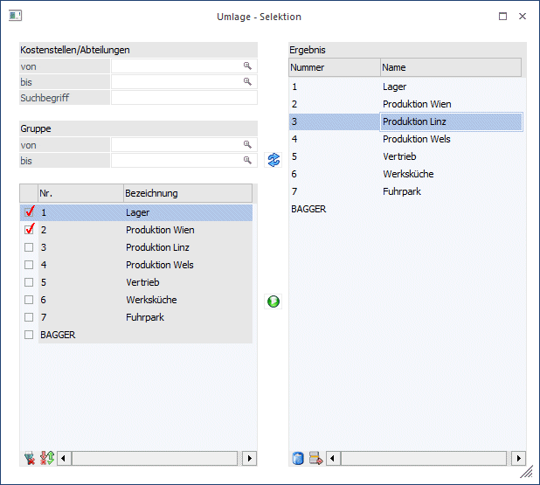Open search magnifier for Gruppe 'von'
The image size is (540, 485).
point(247,145)
